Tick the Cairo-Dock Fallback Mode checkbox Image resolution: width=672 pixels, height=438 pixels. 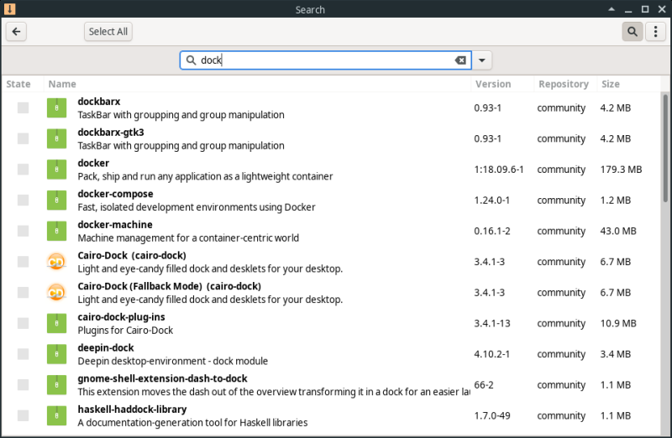pos(24,293)
